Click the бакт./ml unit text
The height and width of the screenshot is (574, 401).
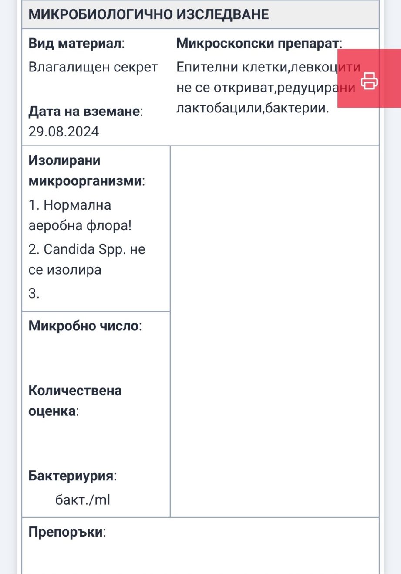click(83, 499)
